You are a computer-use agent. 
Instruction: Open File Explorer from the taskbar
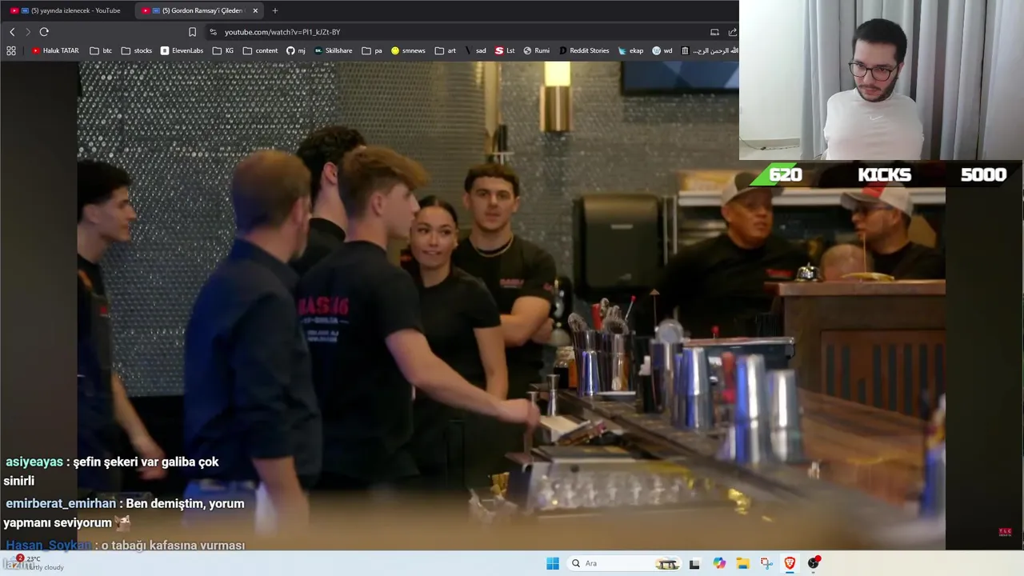tap(742, 563)
